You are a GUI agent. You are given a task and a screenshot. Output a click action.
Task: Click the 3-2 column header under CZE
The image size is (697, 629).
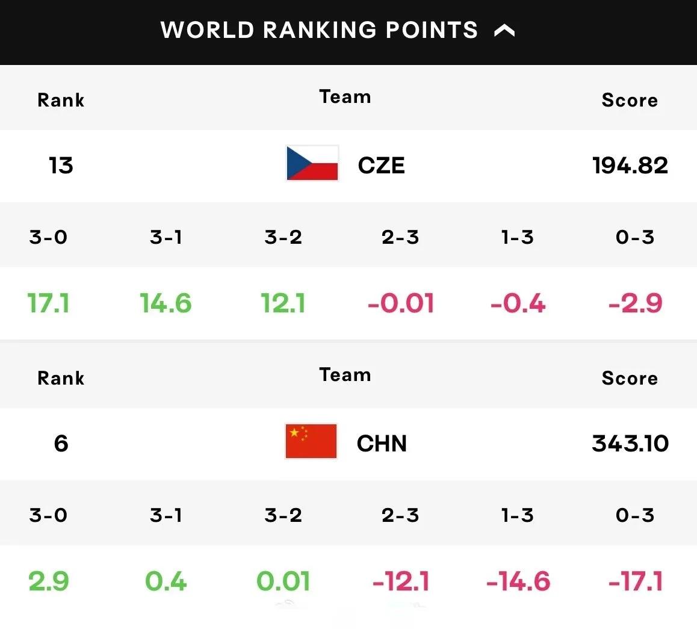283,237
